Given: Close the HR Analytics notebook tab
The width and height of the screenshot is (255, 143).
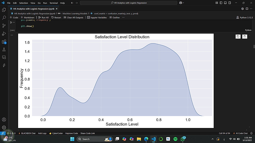Looking at the screenshot, I should pos(57,9).
